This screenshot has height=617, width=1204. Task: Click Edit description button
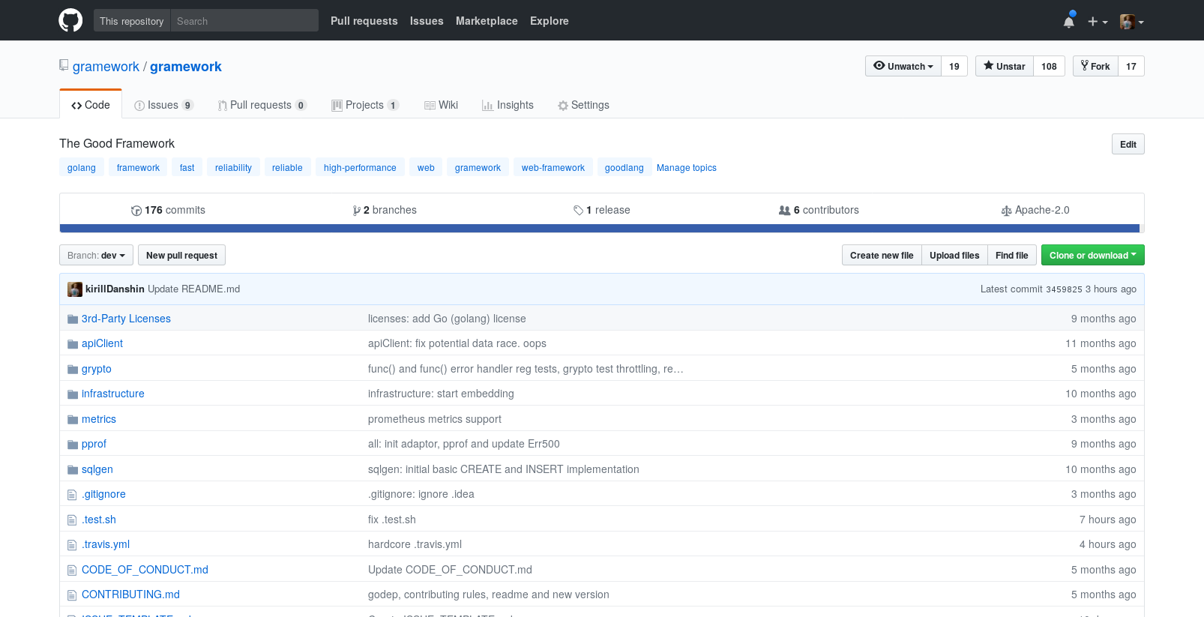1128,144
